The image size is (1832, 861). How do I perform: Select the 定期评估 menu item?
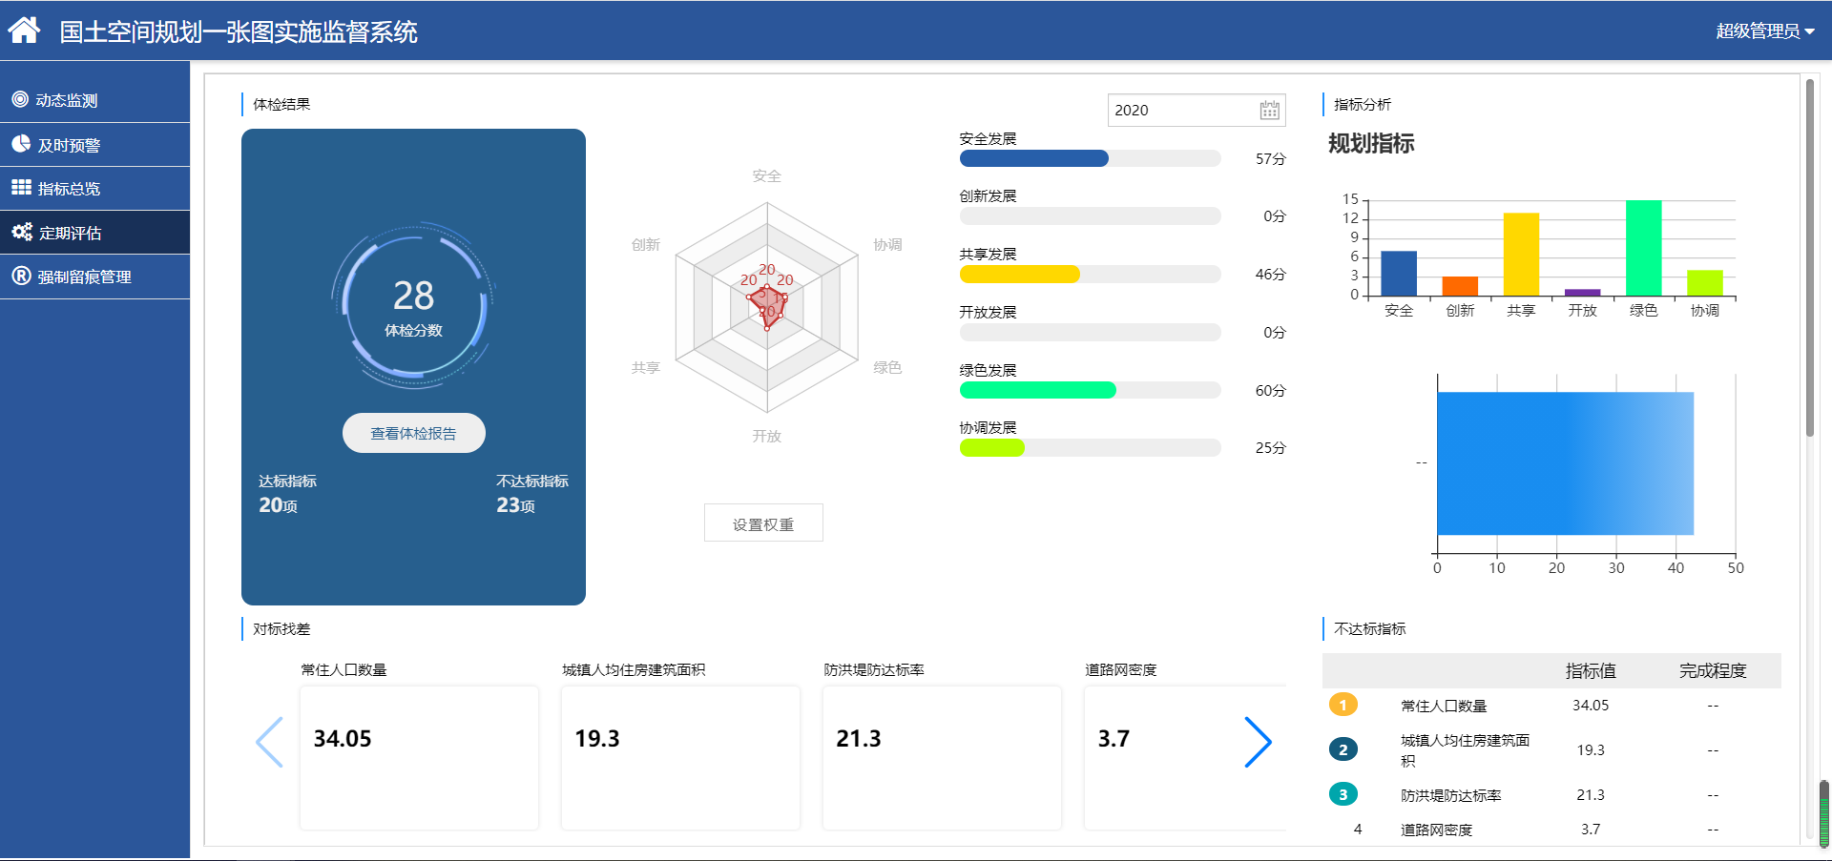[95, 233]
